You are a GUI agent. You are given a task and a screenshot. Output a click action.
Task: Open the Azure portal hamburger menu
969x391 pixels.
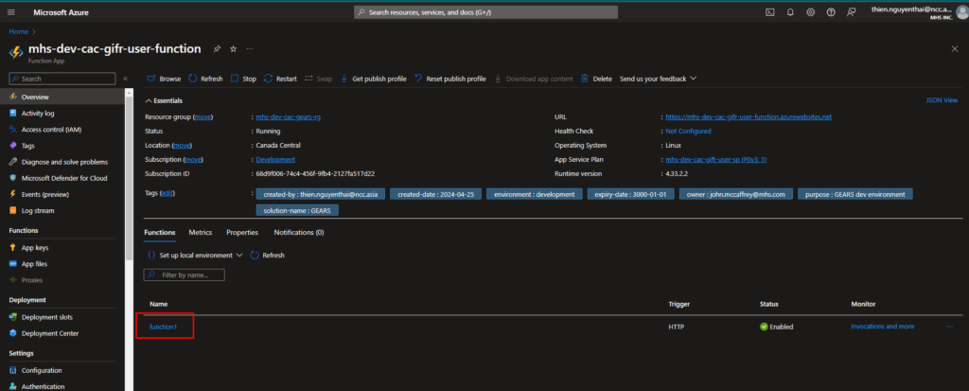tap(12, 11)
